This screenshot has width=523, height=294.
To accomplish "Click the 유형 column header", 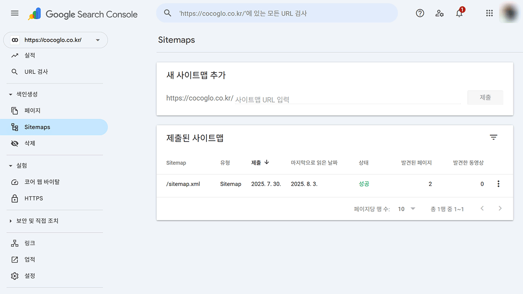I will click(225, 162).
